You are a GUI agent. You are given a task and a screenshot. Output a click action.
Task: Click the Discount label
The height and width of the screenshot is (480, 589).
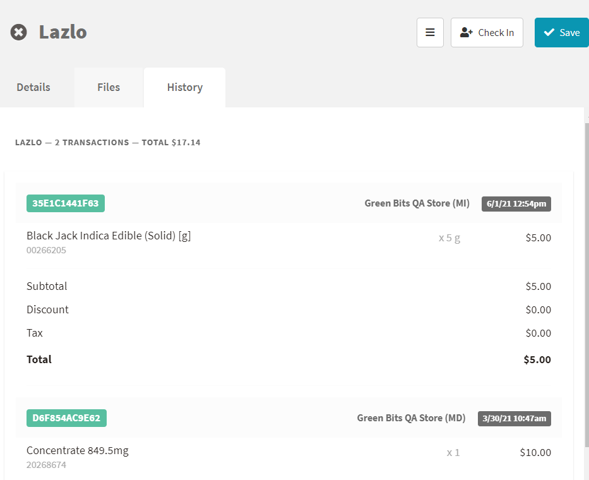point(47,309)
